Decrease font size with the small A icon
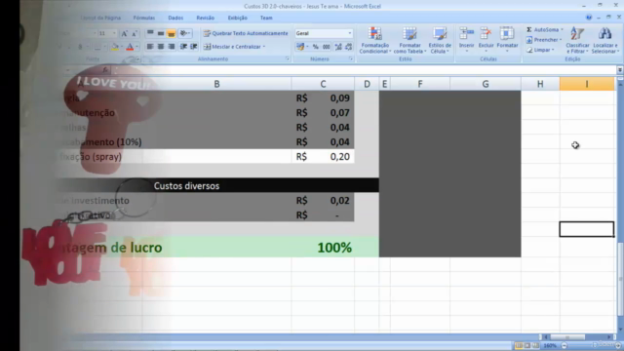Screen dimensions: 624x351 click(x=135, y=33)
